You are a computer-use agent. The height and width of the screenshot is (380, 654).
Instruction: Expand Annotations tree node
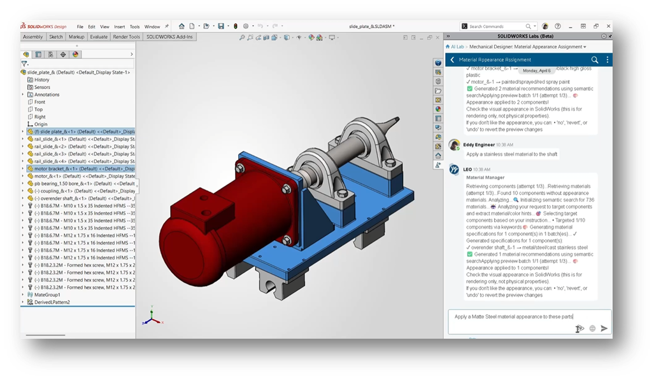point(22,95)
